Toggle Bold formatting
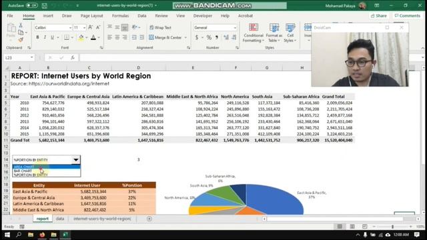Image resolution: width=427 pixels, height=240 pixels. [37, 37]
